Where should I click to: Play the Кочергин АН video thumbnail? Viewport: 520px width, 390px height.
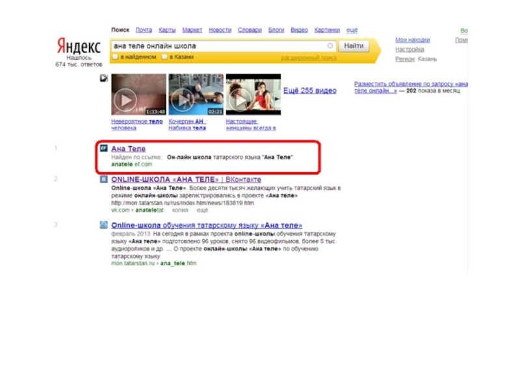click(196, 94)
